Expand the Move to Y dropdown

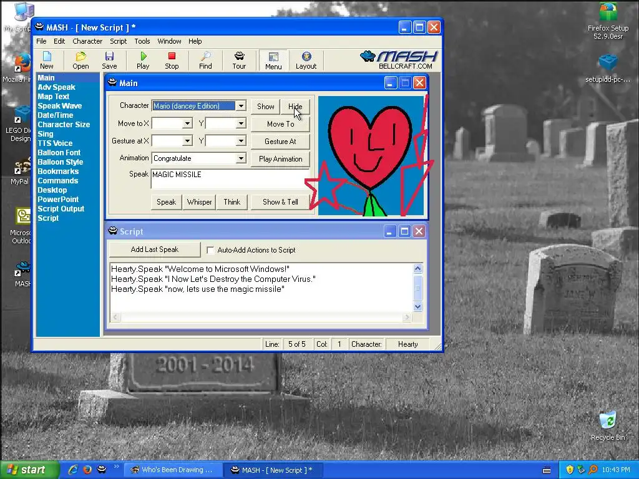(x=241, y=123)
